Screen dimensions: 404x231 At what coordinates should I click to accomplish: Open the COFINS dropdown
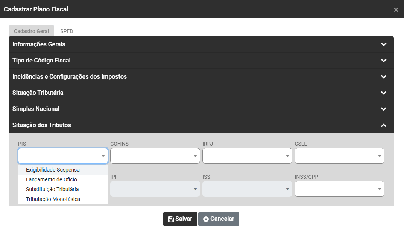pyautogui.click(x=155, y=156)
